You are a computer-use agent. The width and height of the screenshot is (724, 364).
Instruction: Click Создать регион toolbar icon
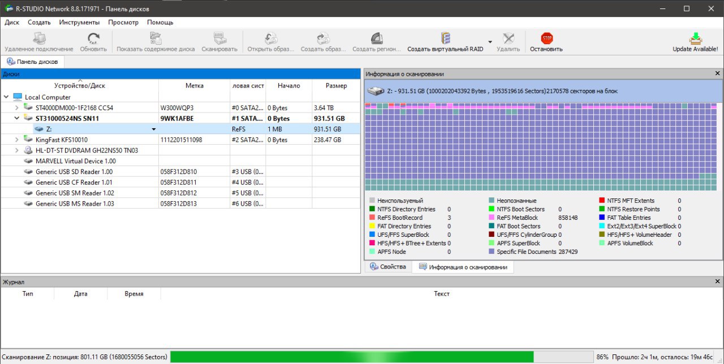(x=377, y=38)
